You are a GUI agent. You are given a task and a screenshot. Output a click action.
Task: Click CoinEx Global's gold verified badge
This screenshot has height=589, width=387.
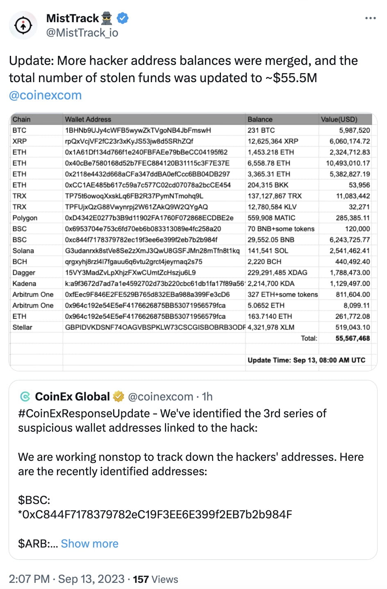click(118, 396)
